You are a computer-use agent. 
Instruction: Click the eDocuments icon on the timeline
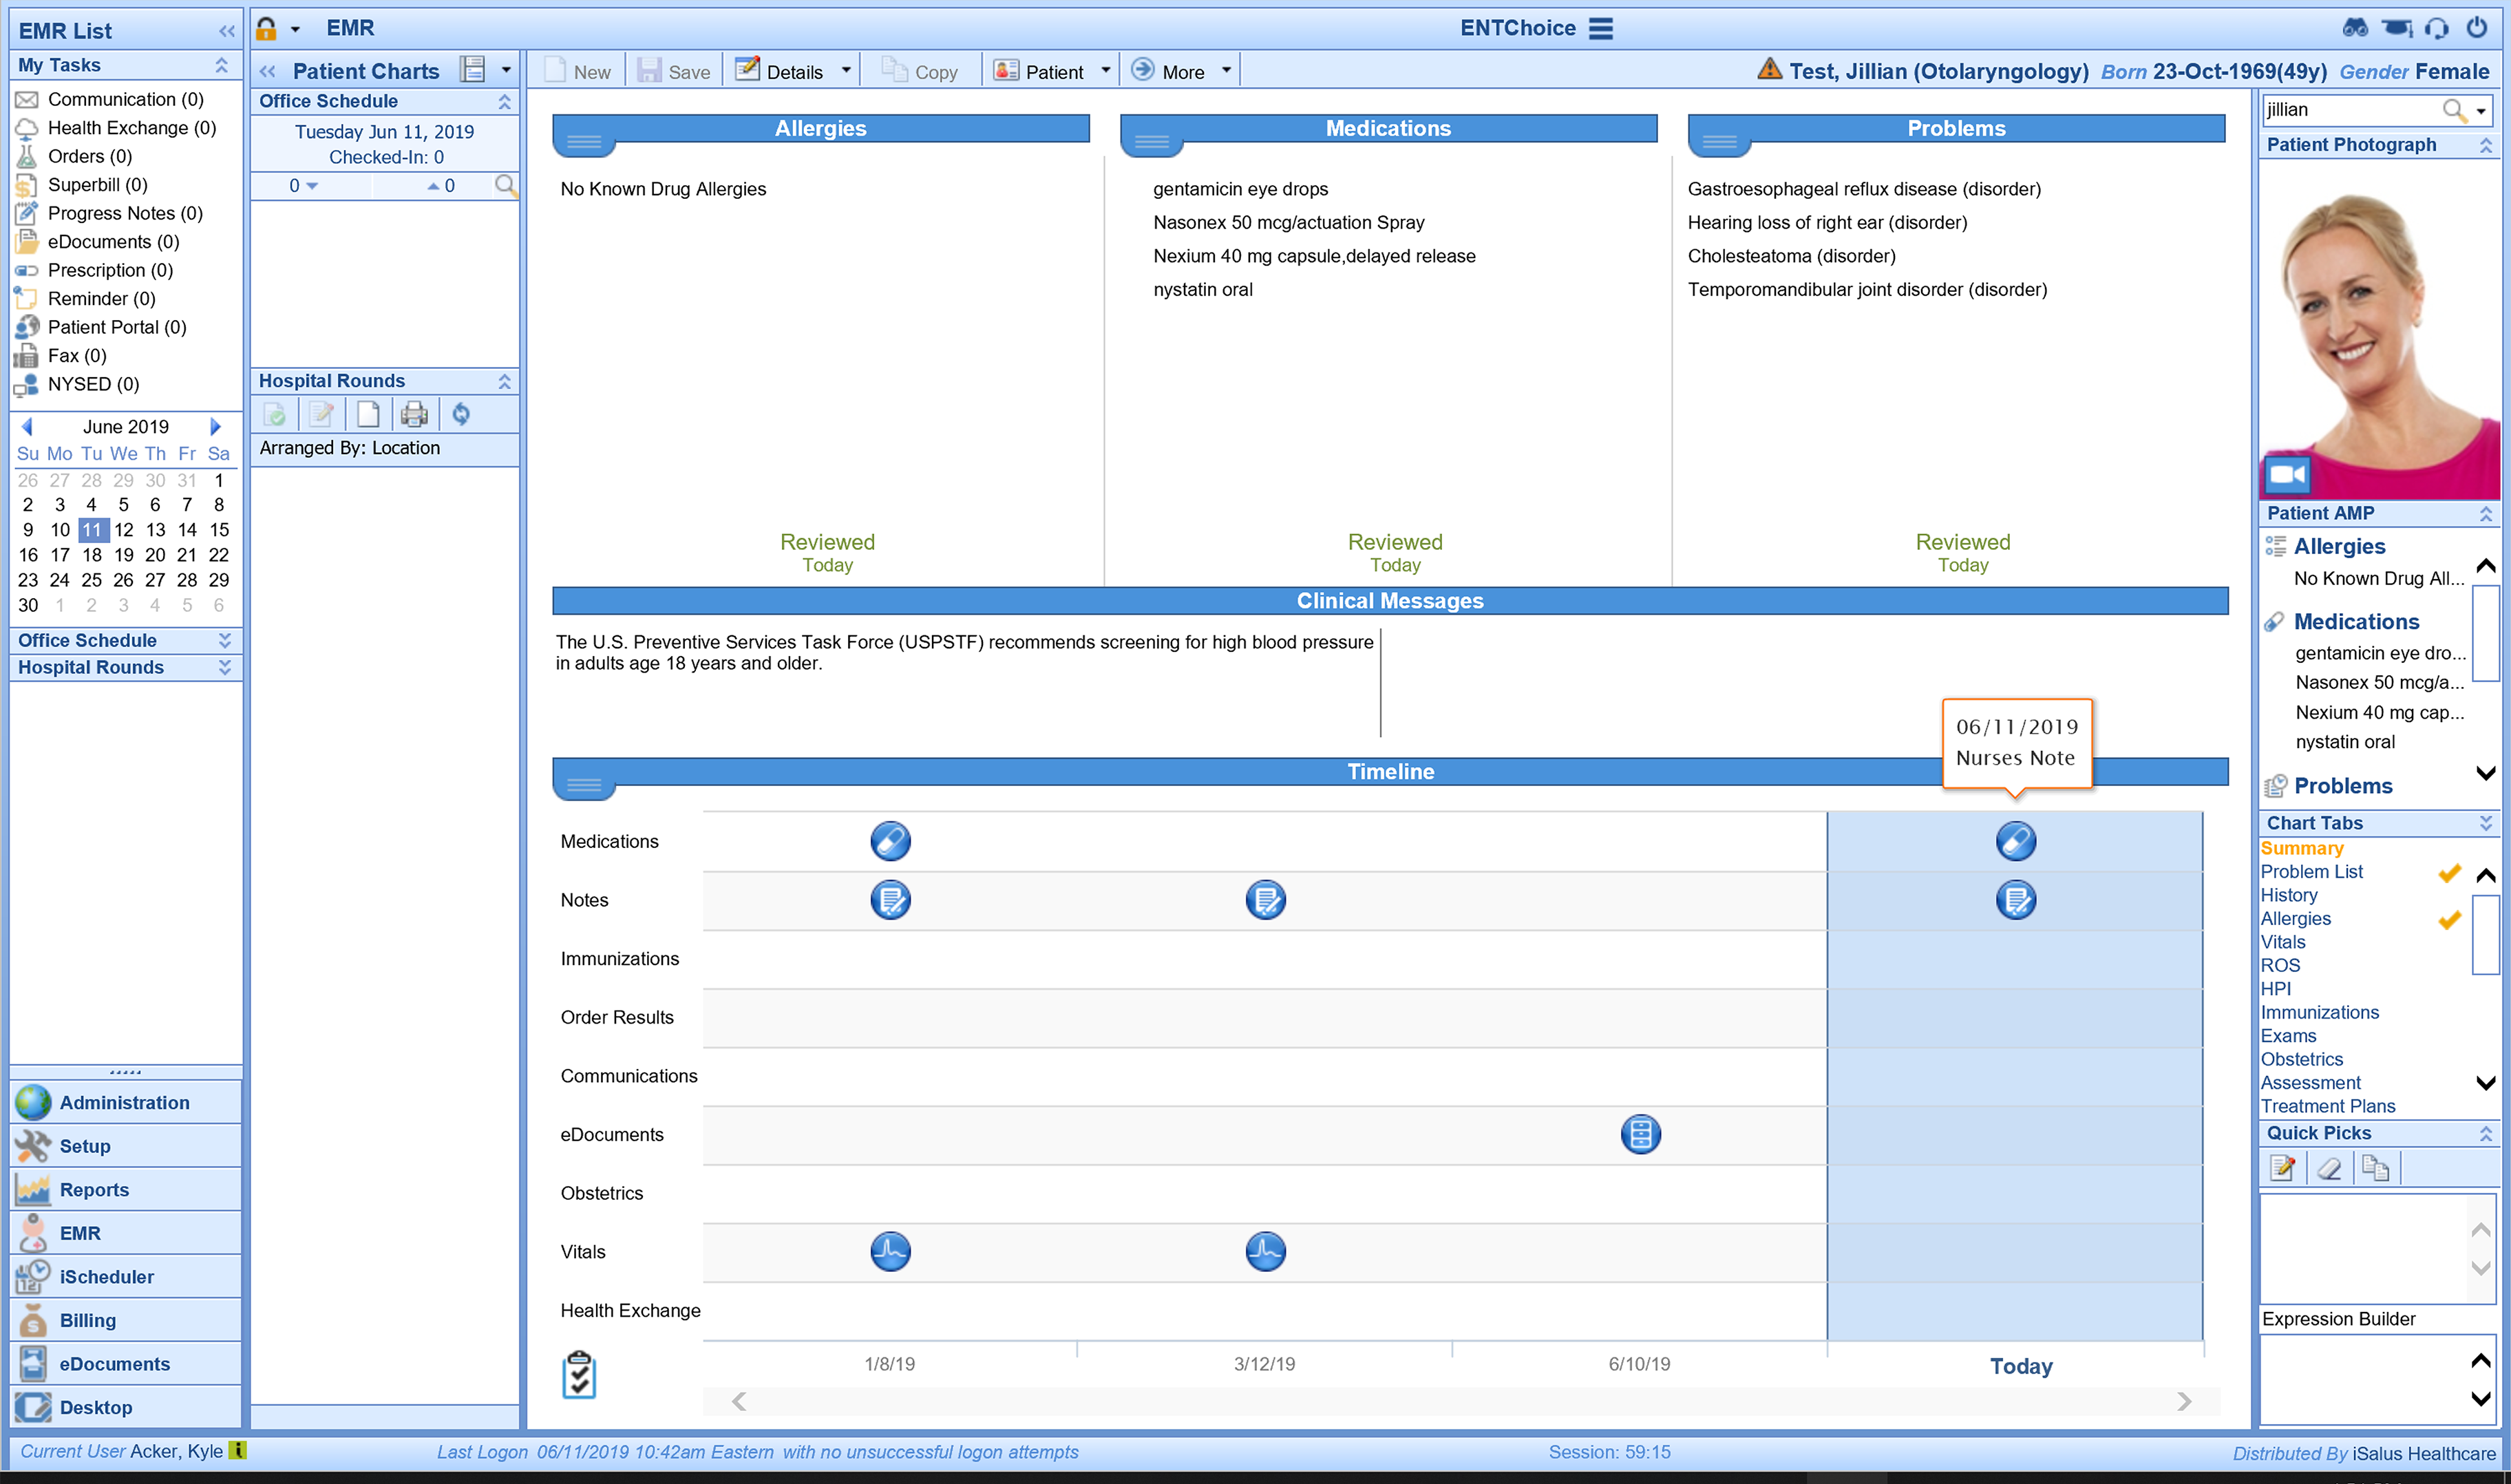(x=1640, y=1134)
